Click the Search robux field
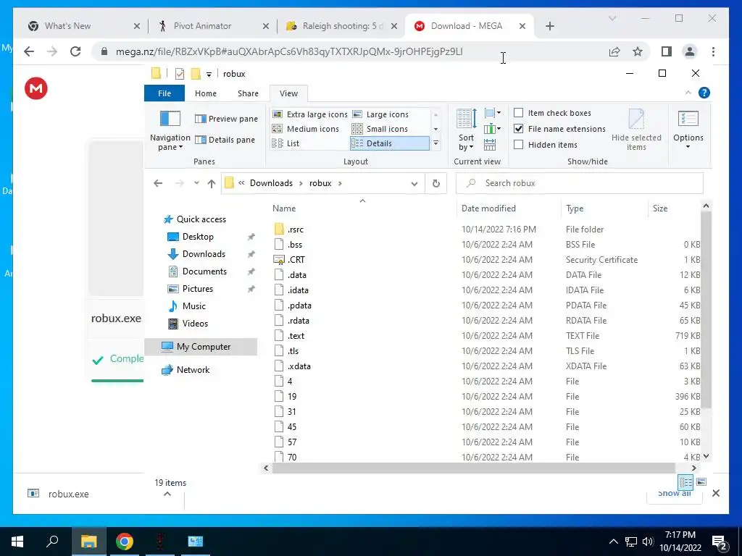Viewport: 742px width, 556px height. click(579, 183)
